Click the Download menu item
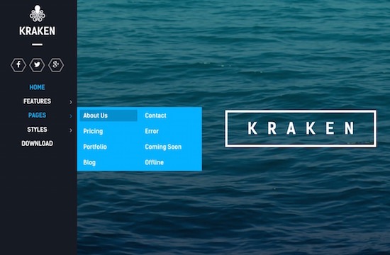 (37, 143)
